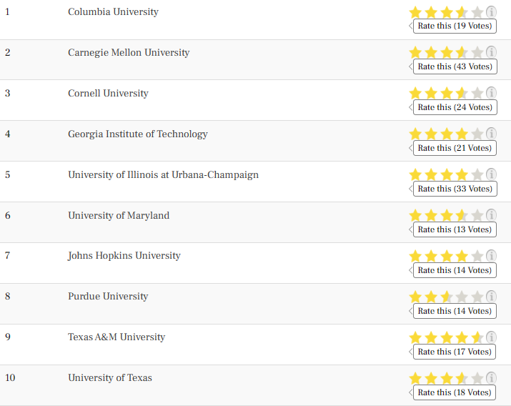Screen dimensions: 511x406
Task: Set Texas A&M rating to first star
Action: click(415, 337)
